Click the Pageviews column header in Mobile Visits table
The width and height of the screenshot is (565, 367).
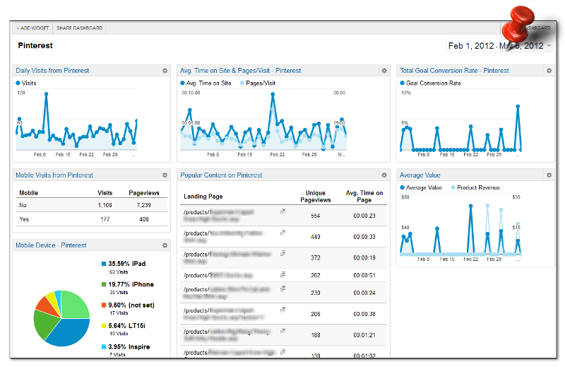coord(144,193)
